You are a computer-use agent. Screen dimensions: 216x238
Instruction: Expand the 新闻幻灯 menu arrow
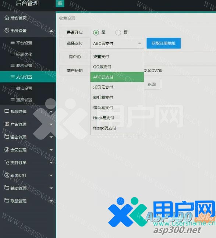[x=51, y=175]
